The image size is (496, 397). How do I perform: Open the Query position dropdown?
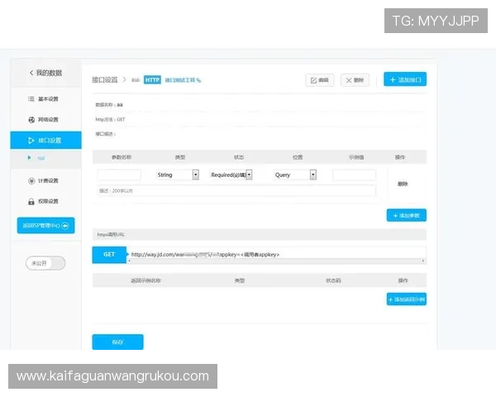coord(313,175)
